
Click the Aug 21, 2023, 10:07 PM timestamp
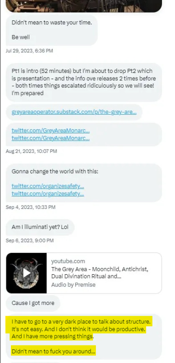pyautogui.click(x=31, y=151)
